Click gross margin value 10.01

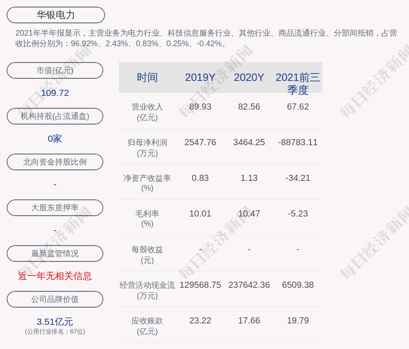click(201, 213)
